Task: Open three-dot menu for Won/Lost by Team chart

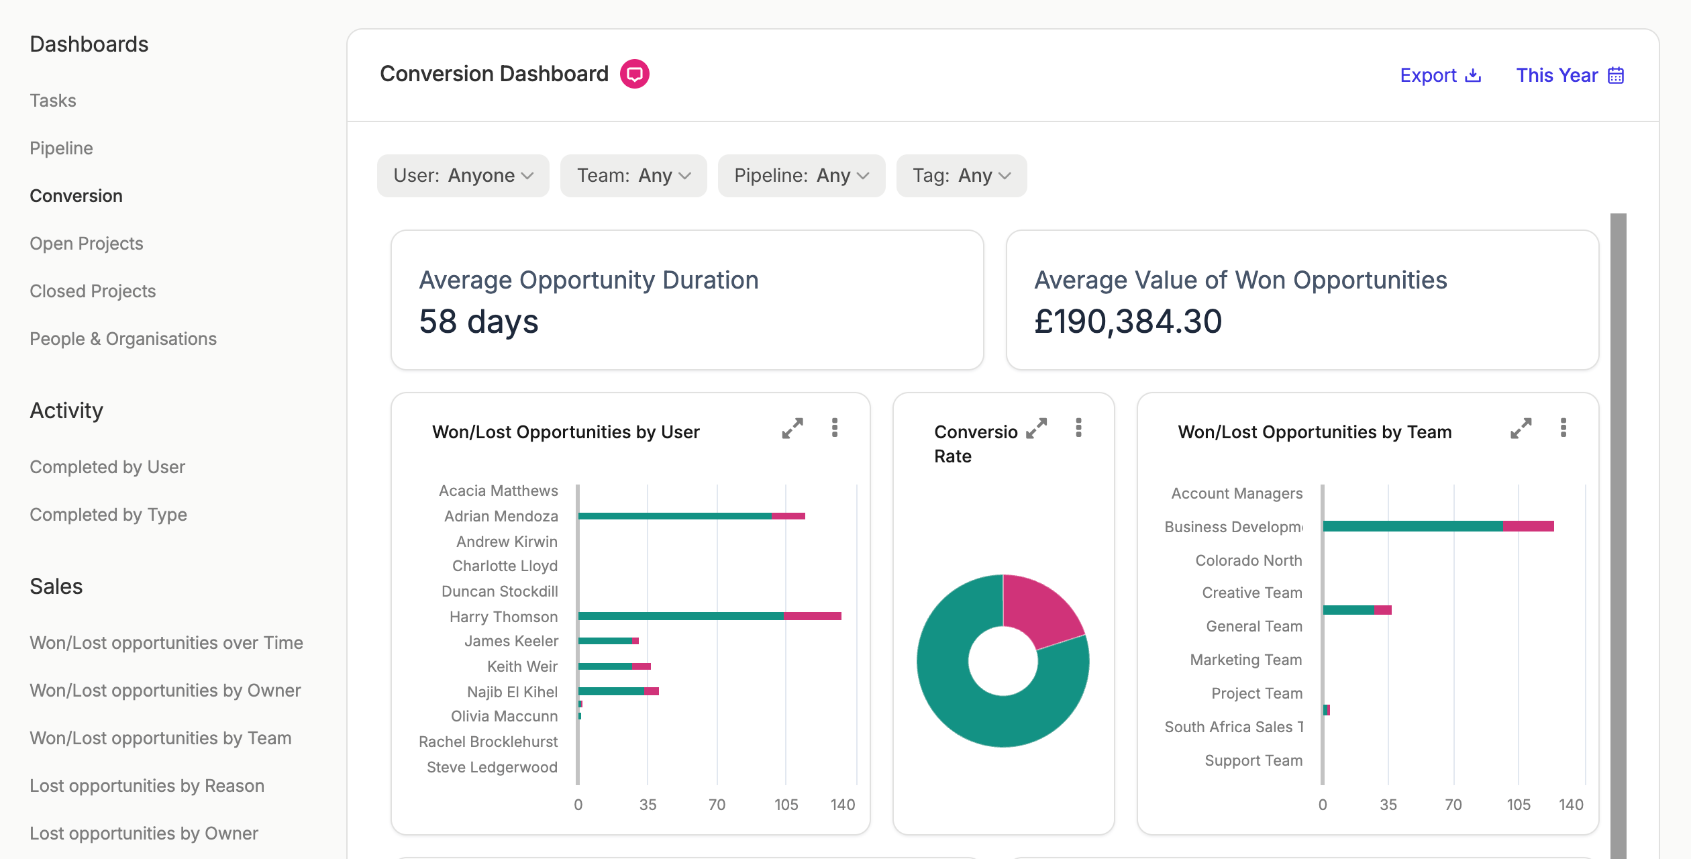Action: [1564, 428]
